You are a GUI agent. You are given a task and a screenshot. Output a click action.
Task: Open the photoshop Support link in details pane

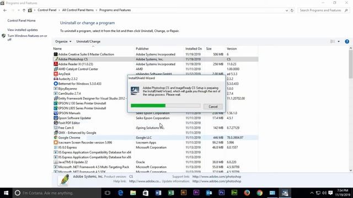(217, 177)
